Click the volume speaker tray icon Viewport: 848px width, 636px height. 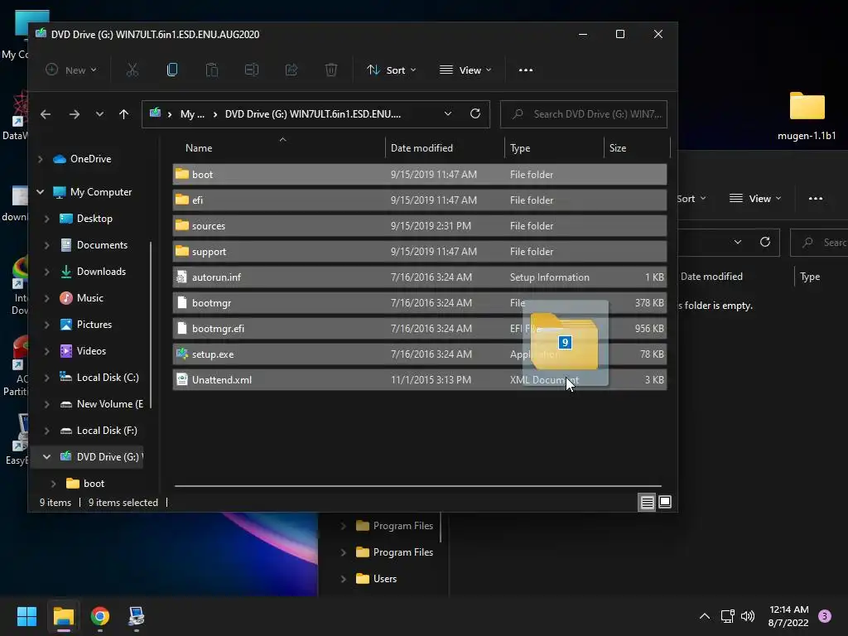click(x=748, y=616)
